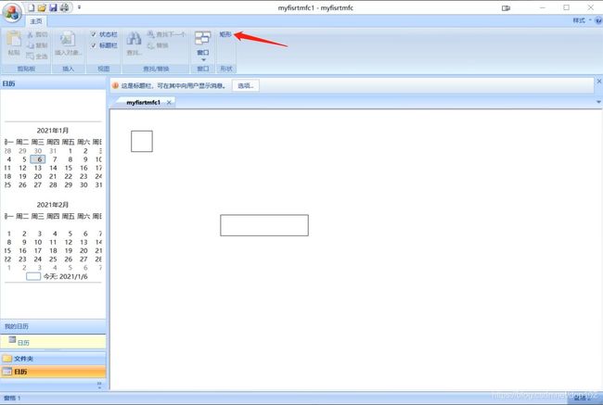Close the myfisrtmfc1 tab with its X
The width and height of the screenshot is (603, 405).
pyautogui.click(x=169, y=103)
